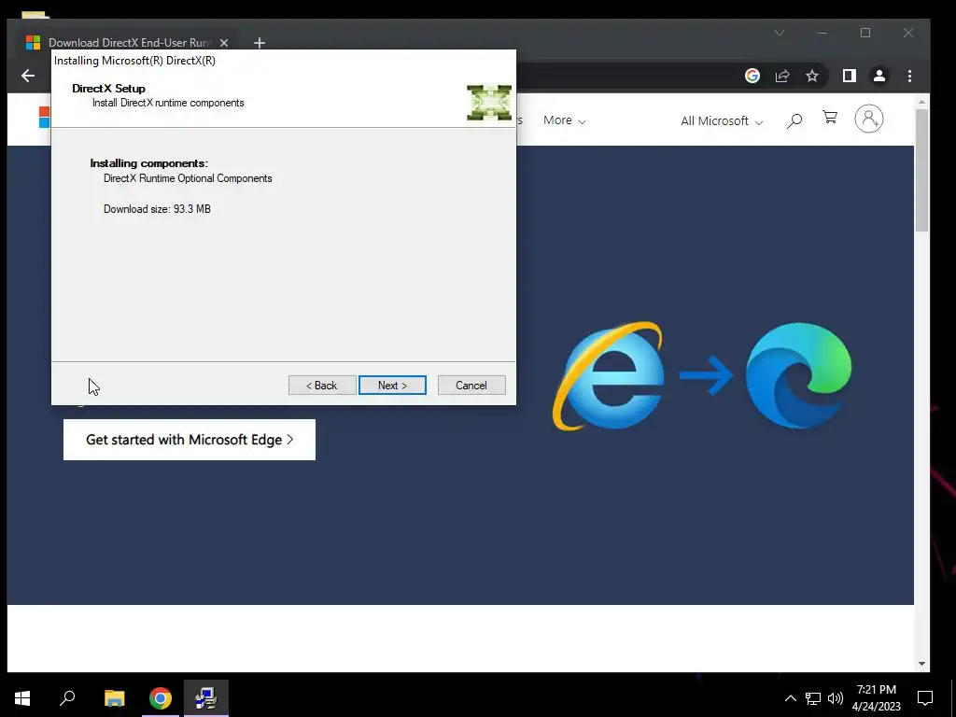Open Chrome side panel

pyautogui.click(x=850, y=76)
